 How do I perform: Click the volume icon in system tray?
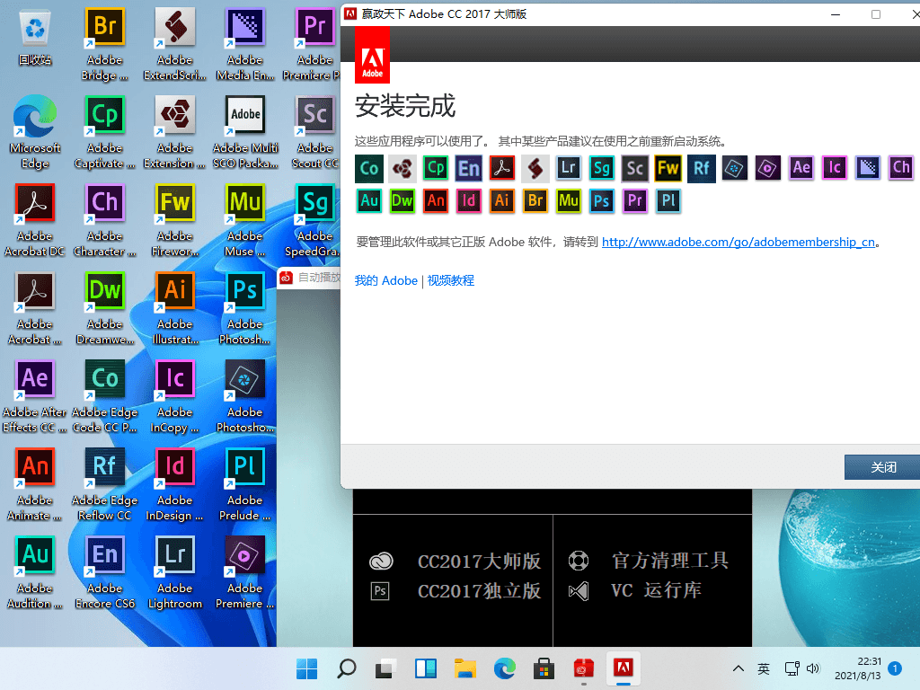[813, 668]
